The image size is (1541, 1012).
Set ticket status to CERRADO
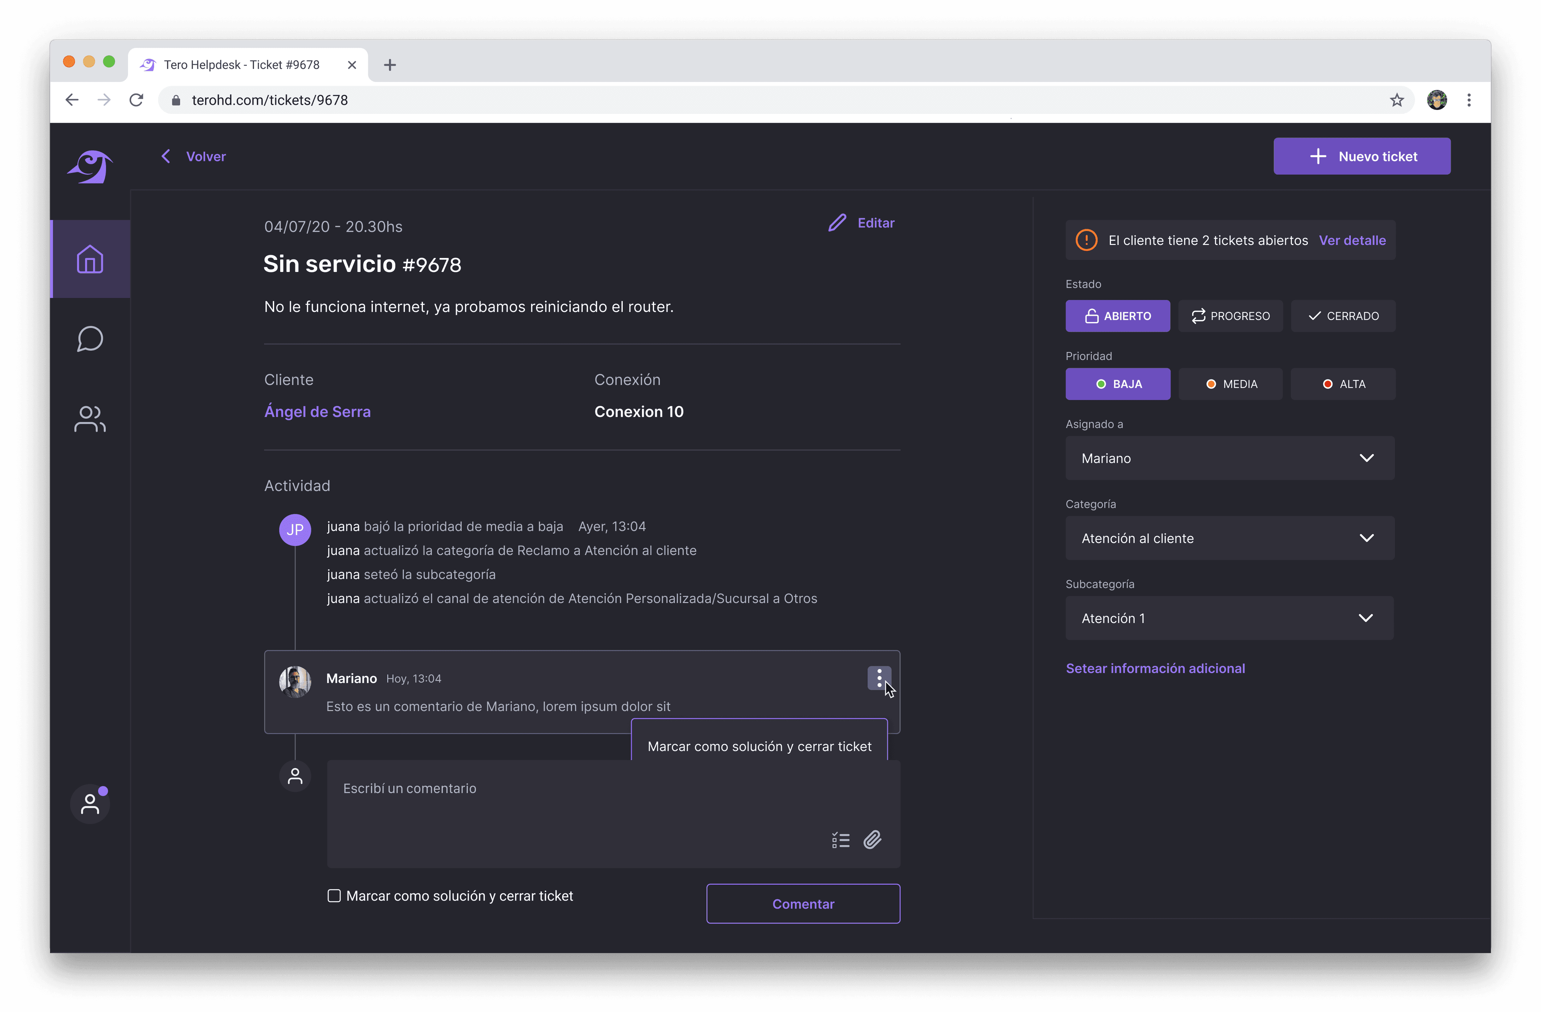click(1343, 316)
